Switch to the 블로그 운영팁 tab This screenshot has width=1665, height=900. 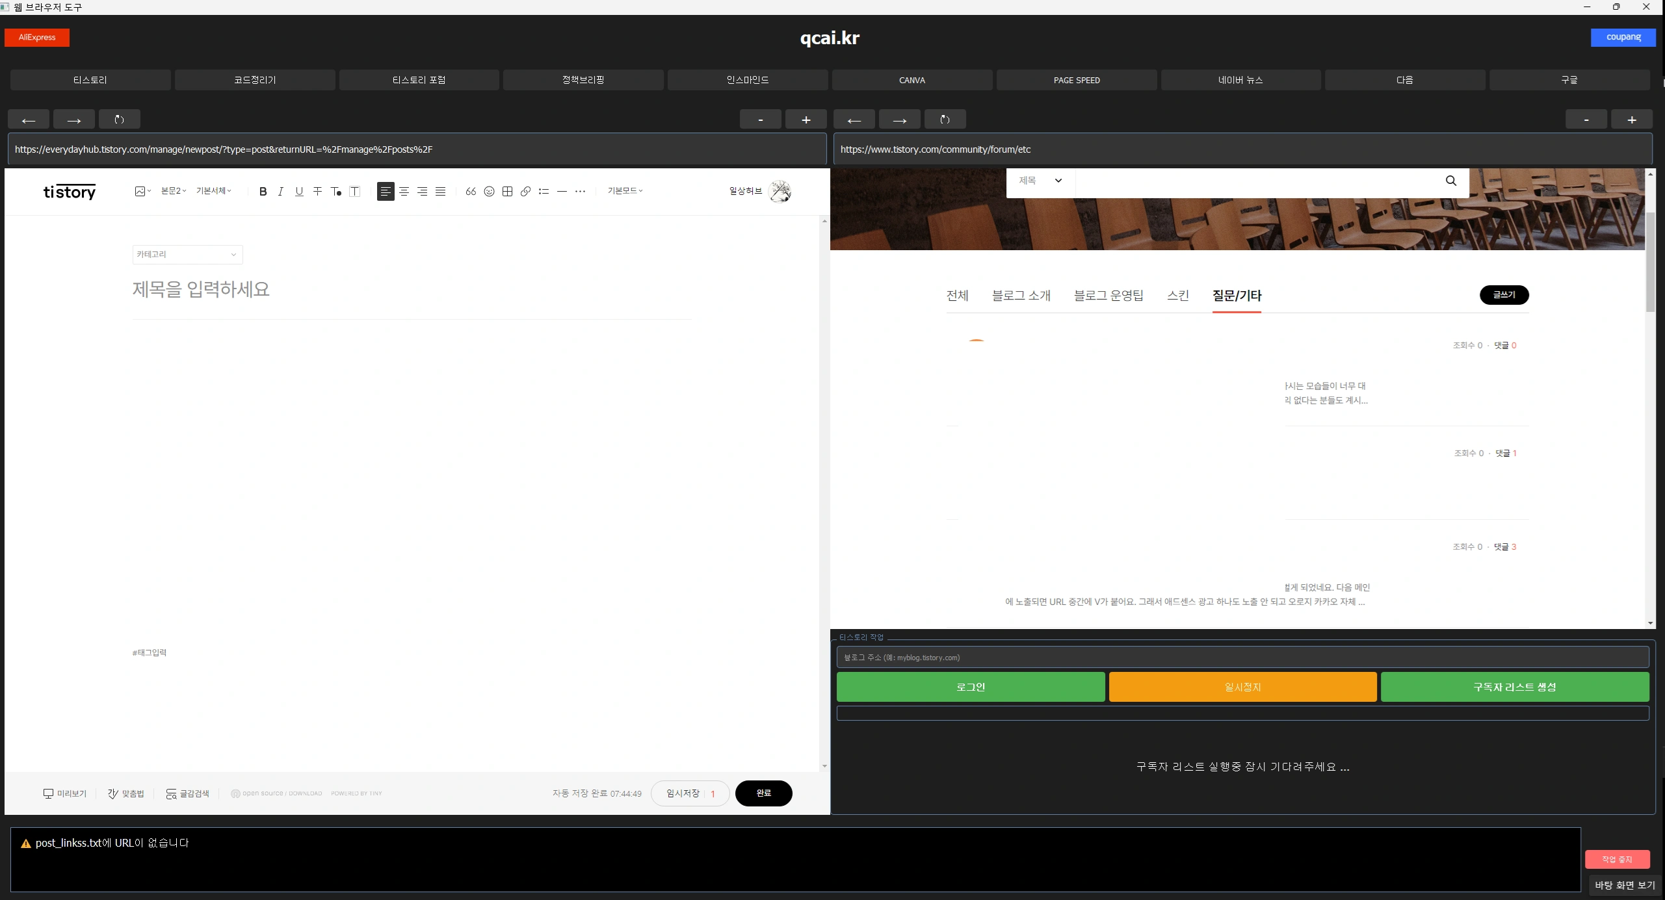pyautogui.click(x=1108, y=296)
